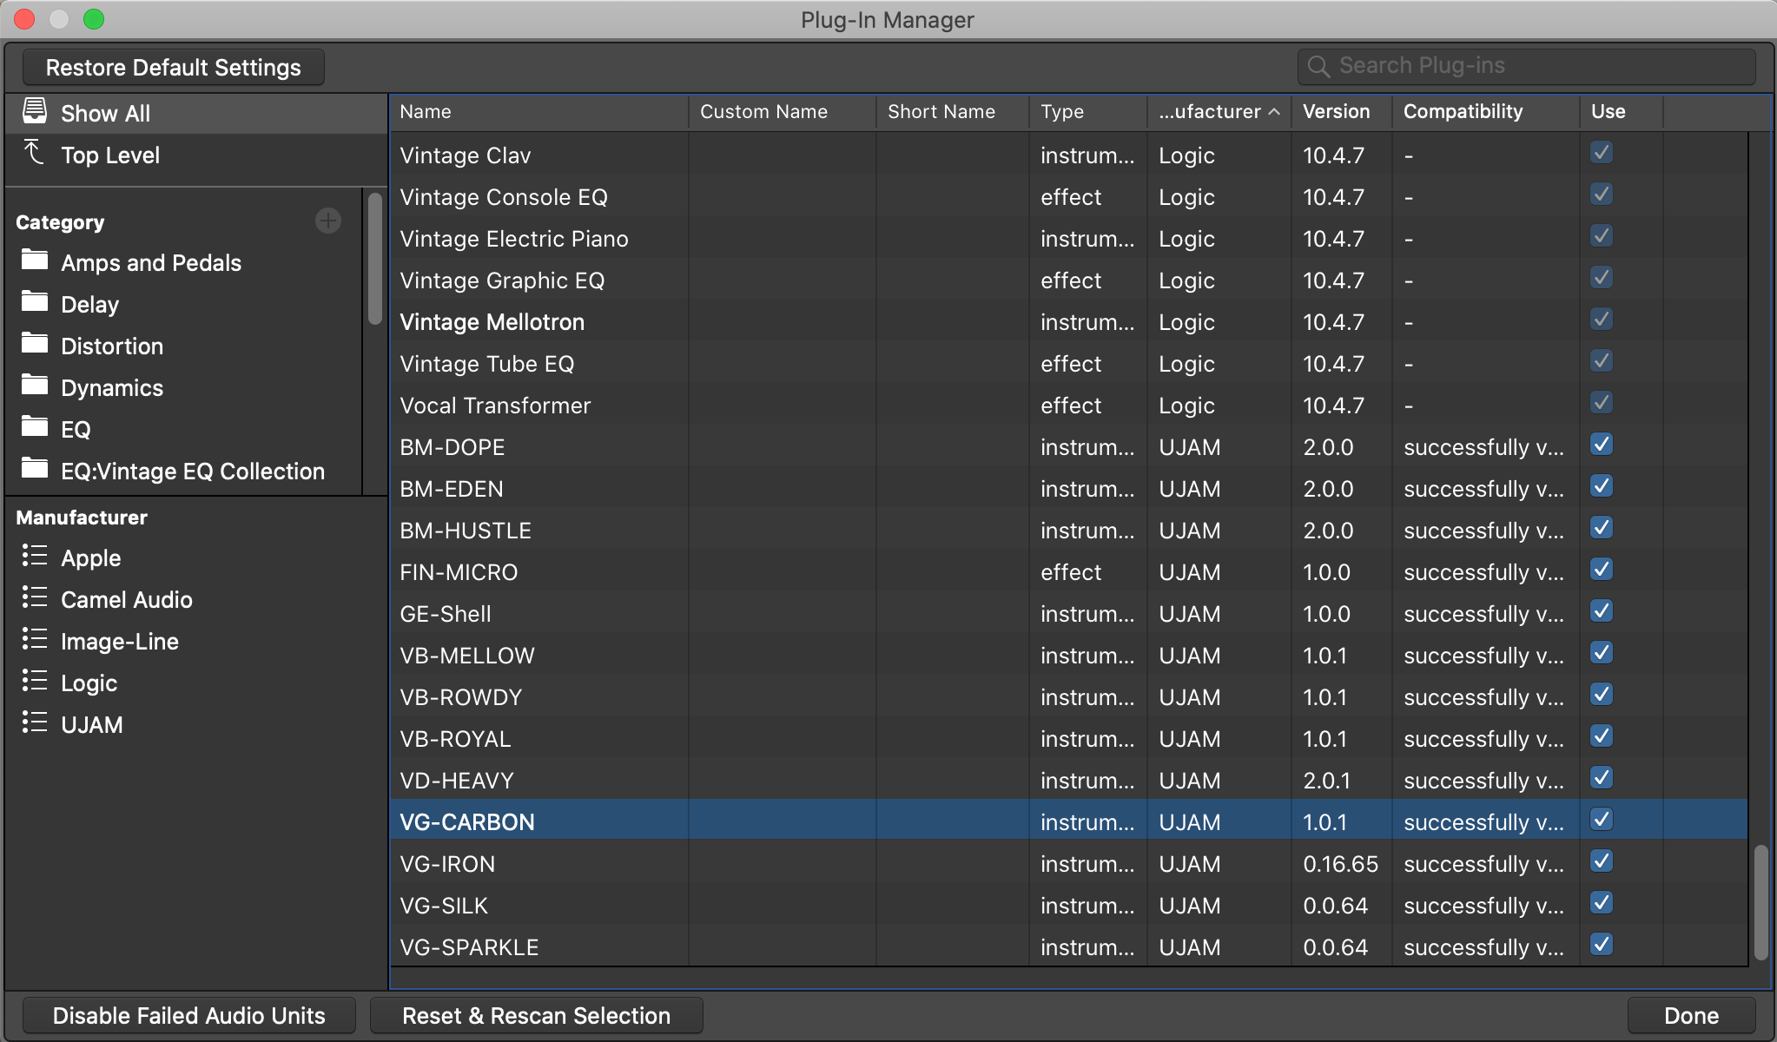
Task: Disable FIN-MICRO via its Use checkbox
Action: click(1602, 570)
